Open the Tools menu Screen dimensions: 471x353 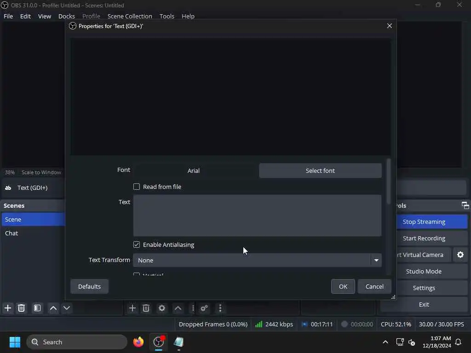(x=167, y=16)
